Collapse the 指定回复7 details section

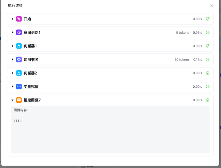[12, 100]
